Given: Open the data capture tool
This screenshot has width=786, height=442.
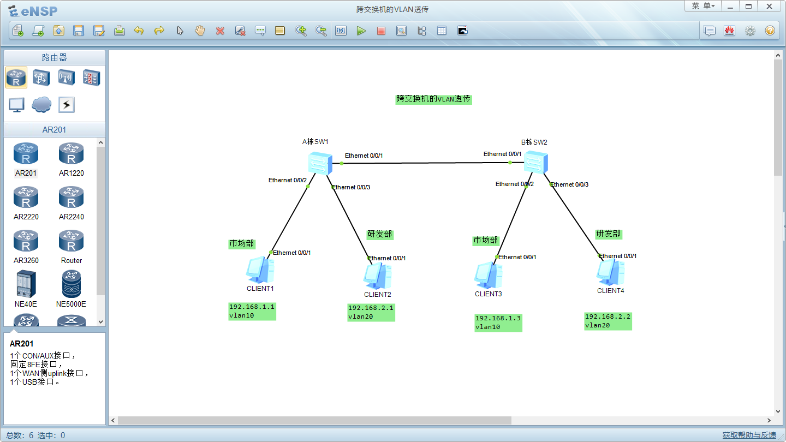Looking at the screenshot, I should 401,31.
